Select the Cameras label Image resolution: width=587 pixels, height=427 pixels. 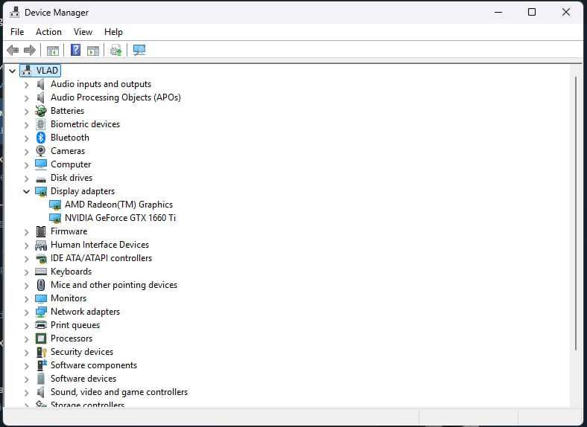68,151
